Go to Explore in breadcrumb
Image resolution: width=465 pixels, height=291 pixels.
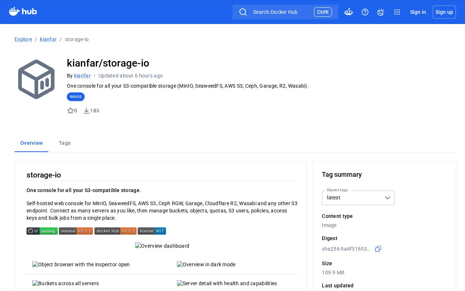(x=23, y=39)
